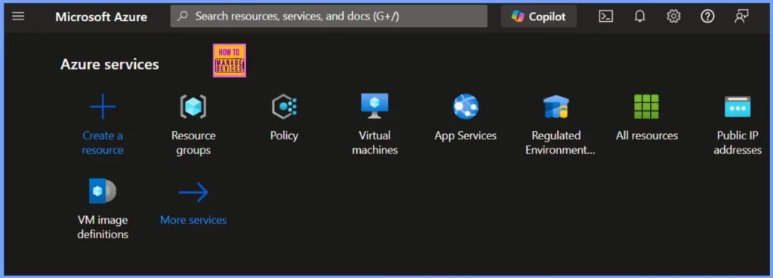Open portal settings gear
Image resolution: width=773 pixels, height=278 pixels.
click(x=673, y=17)
